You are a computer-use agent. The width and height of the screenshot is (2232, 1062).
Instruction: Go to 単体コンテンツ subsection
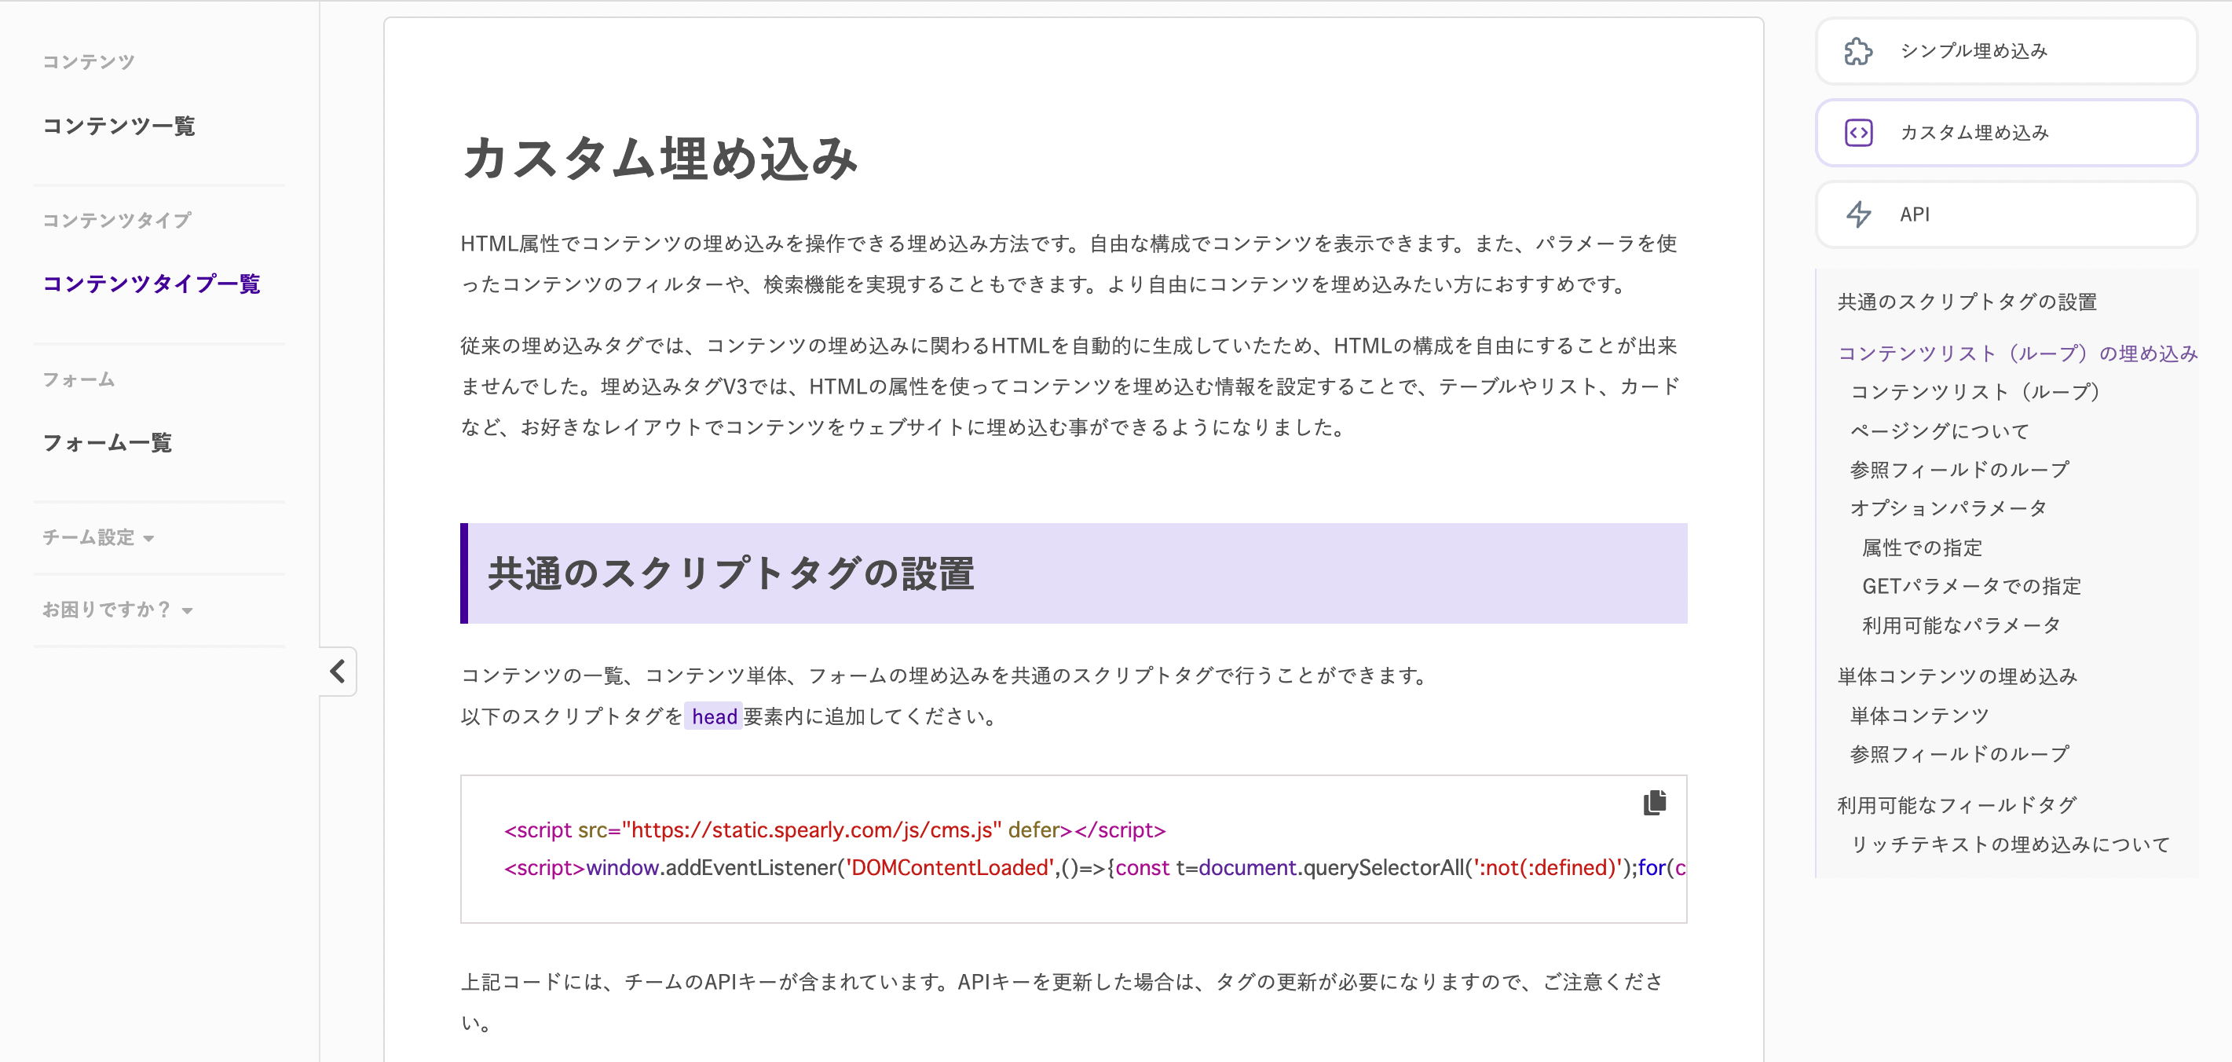(1919, 716)
